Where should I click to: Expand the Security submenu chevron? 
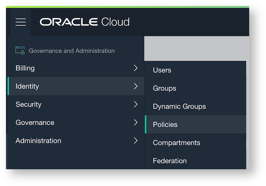click(x=136, y=104)
